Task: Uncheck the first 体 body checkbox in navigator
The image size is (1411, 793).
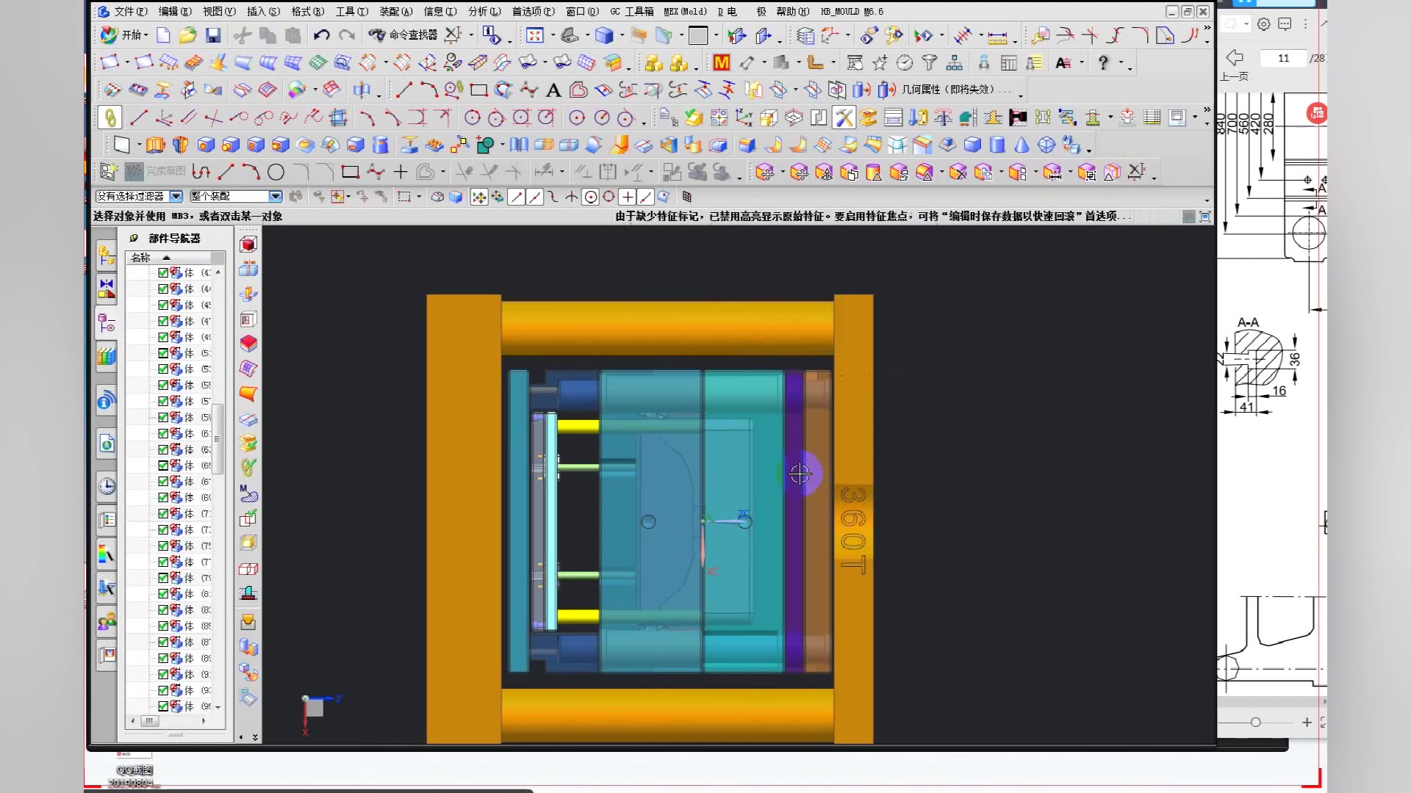Action: [x=163, y=272]
